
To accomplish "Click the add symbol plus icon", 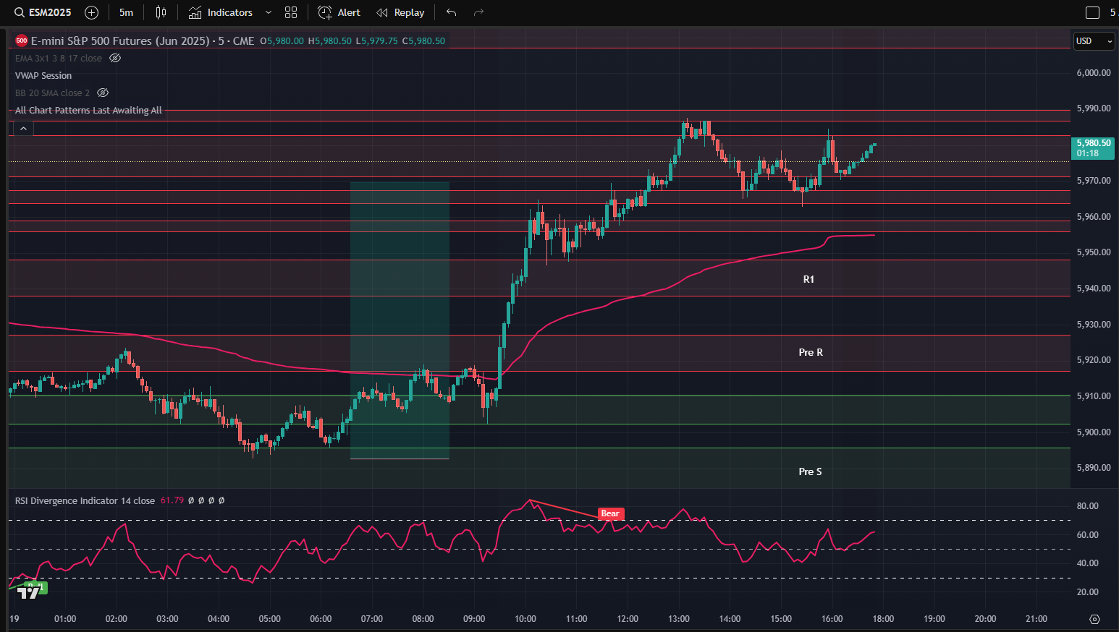I will [x=91, y=12].
